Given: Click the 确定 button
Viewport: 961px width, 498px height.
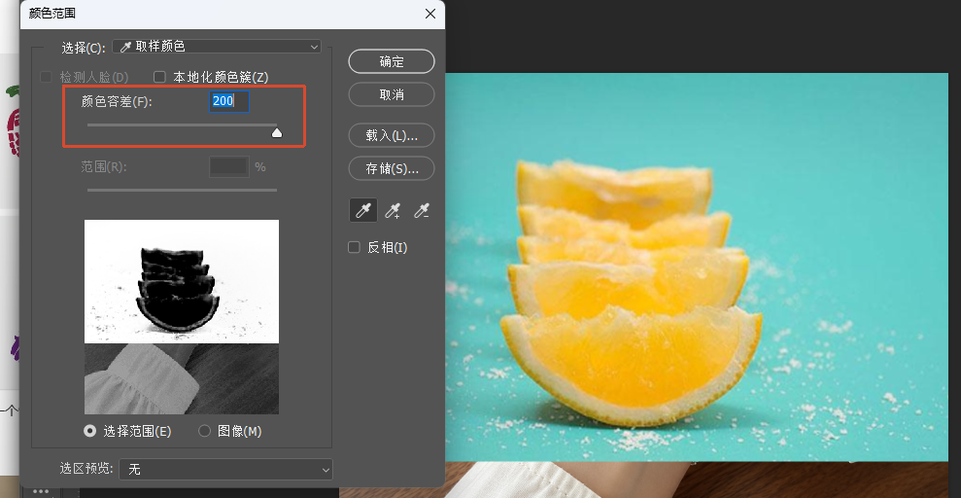Looking at the screenshot, I should tap(392, 61).
